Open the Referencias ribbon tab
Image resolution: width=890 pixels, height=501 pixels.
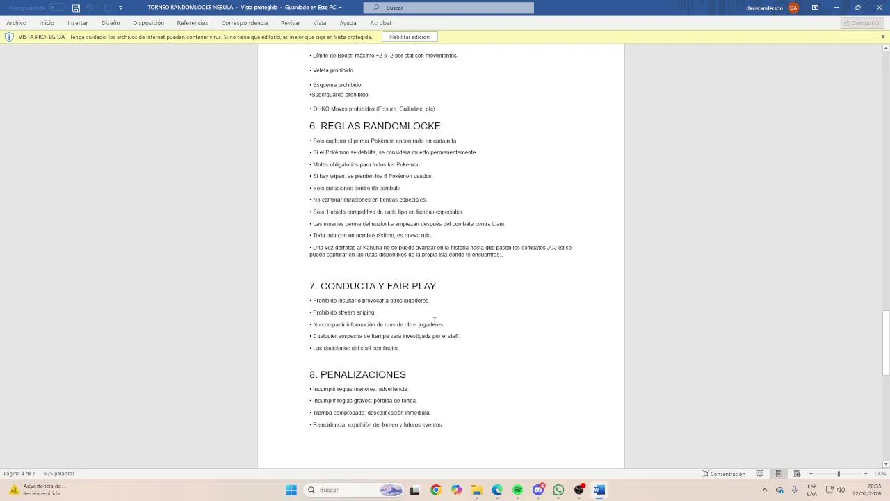tap(193, 23)
